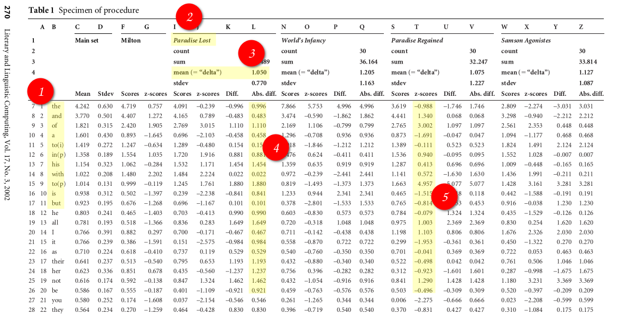
Task: Click highlighted 'mean (= "delta")' label under Paradise Lost
Action: pos(197,72)
